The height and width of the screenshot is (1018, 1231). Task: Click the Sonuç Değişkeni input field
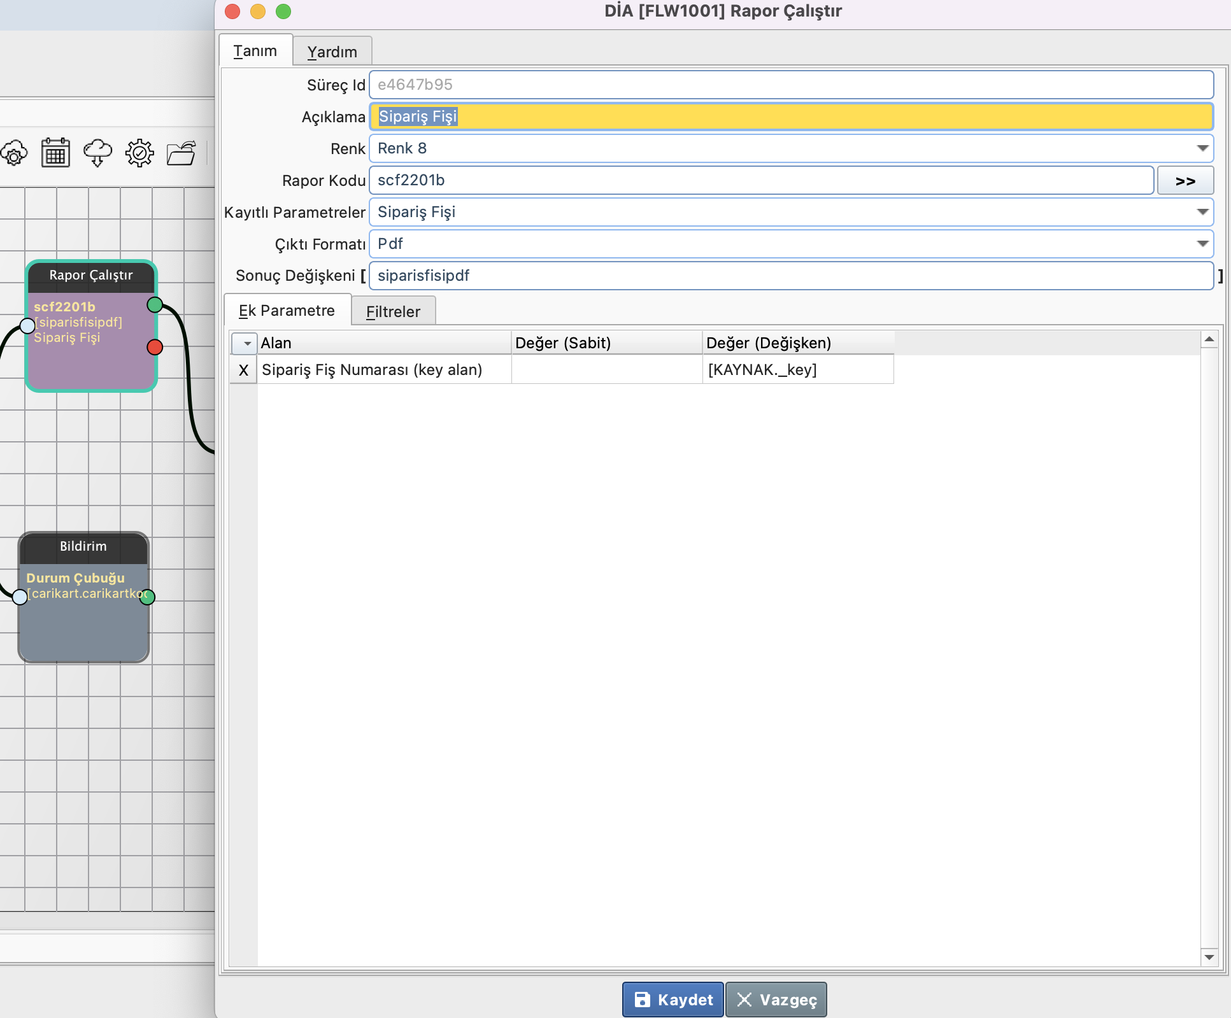tap(790, 276)
